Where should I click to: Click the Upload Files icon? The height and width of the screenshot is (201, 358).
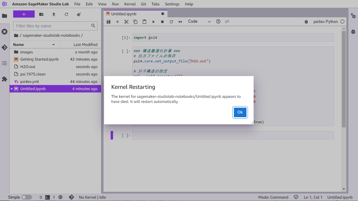54,14
